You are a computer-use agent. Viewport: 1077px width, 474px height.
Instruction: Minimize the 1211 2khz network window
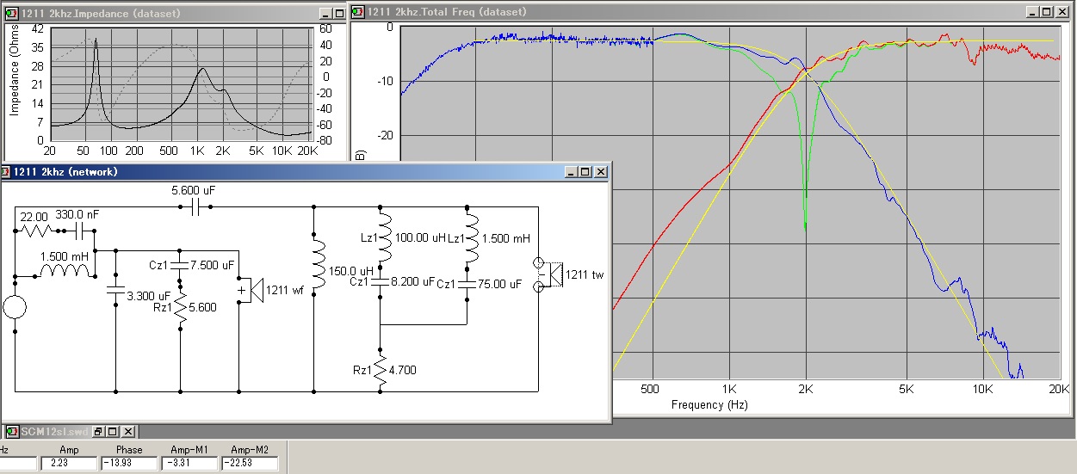pos(571,171)
